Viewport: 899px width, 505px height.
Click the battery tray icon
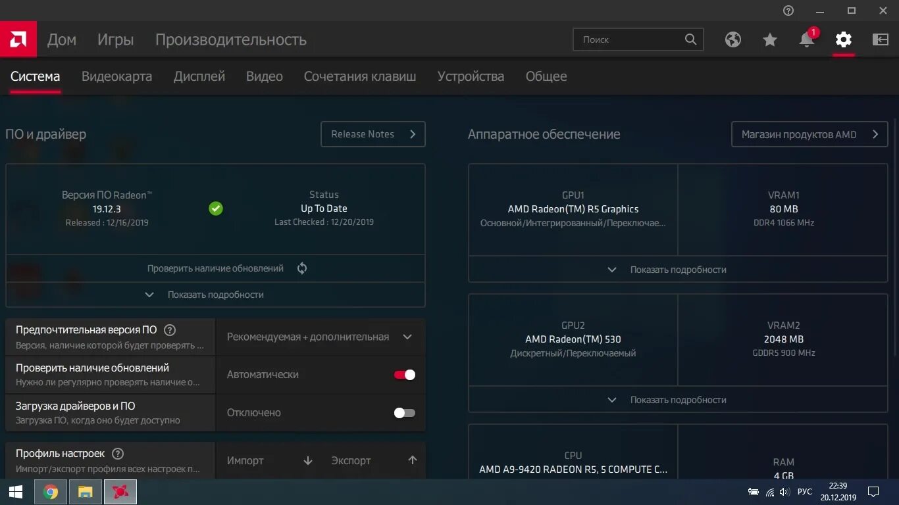pos(754,492)
